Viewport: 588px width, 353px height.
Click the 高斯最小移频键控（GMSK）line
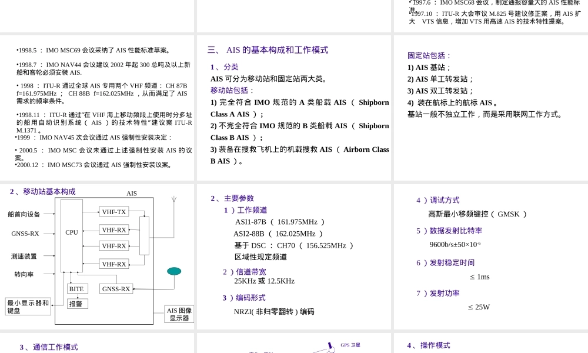[x=477, y=214]
